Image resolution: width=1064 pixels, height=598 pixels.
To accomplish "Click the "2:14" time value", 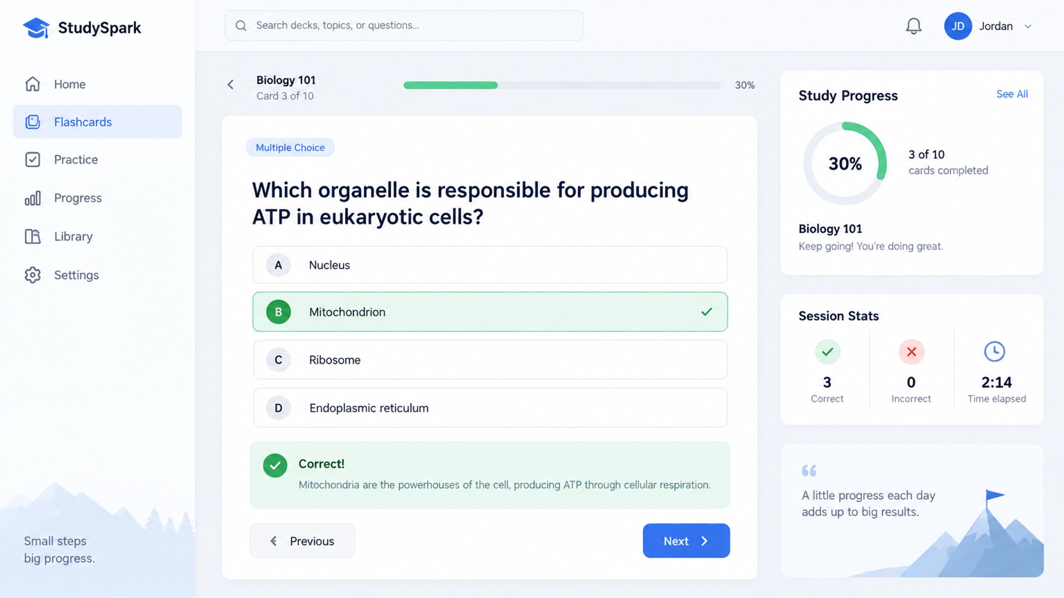I will pos(997,382).
